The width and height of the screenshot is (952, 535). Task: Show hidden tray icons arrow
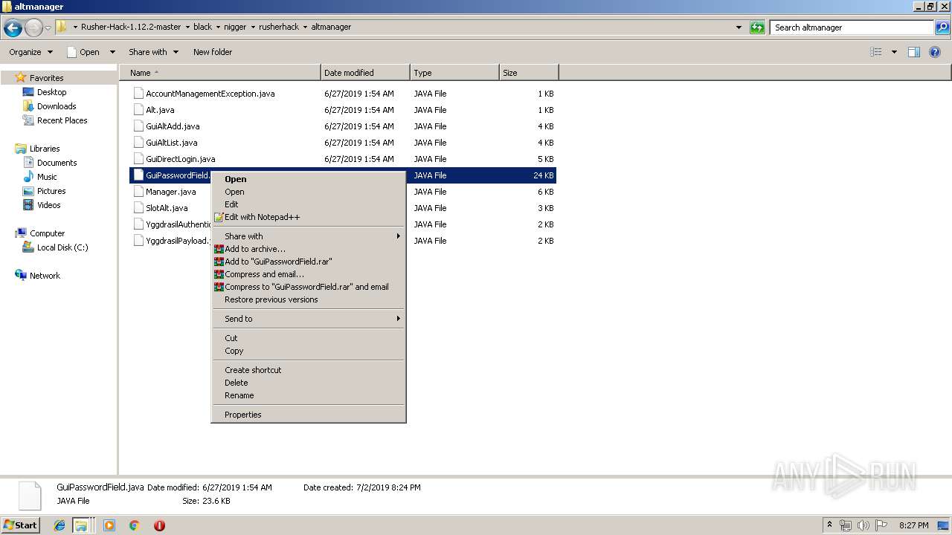coord(830,525)
